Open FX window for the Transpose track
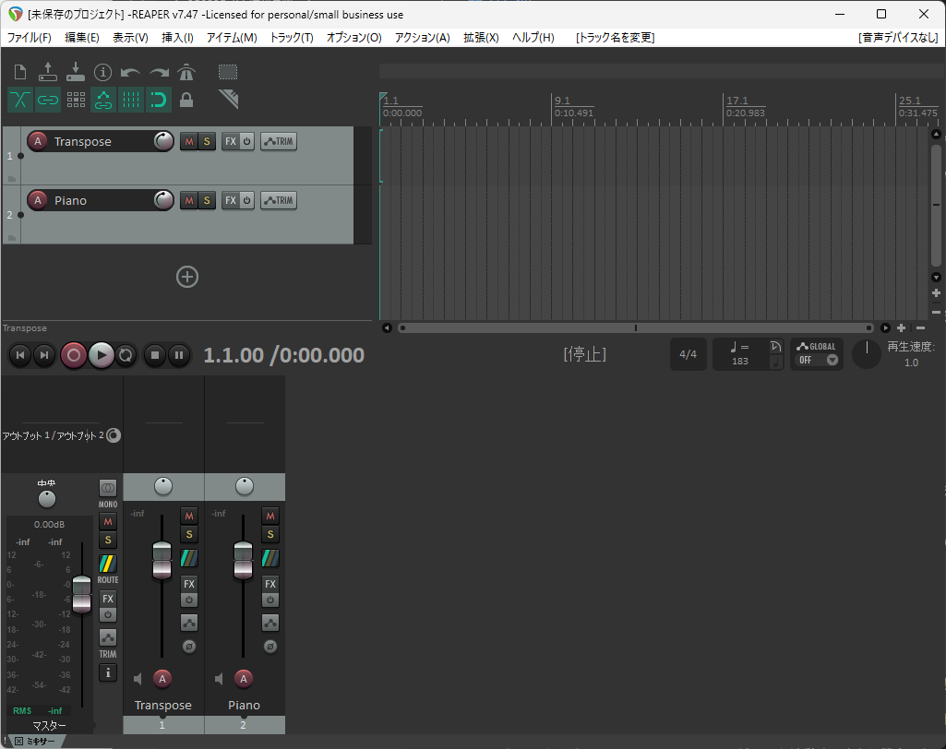 point(231,141)
